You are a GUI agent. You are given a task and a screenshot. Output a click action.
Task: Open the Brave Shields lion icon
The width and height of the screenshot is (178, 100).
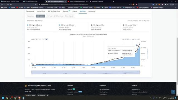tap(133, 4)
